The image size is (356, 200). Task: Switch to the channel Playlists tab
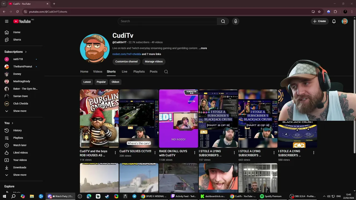pyautogui.click(x=139, y=72)
